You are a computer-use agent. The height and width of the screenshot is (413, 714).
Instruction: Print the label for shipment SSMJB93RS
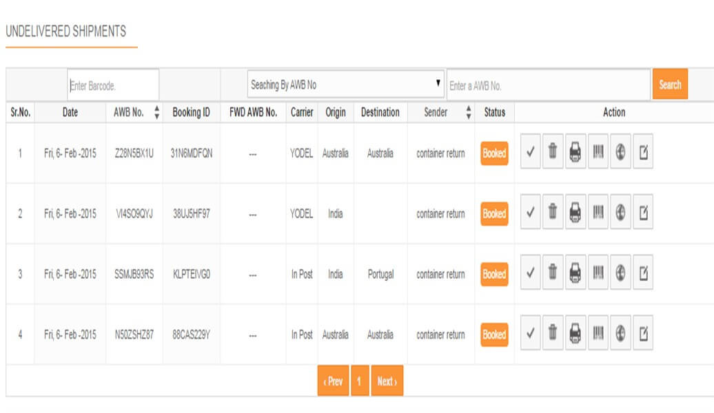click(x=575, y=274)
